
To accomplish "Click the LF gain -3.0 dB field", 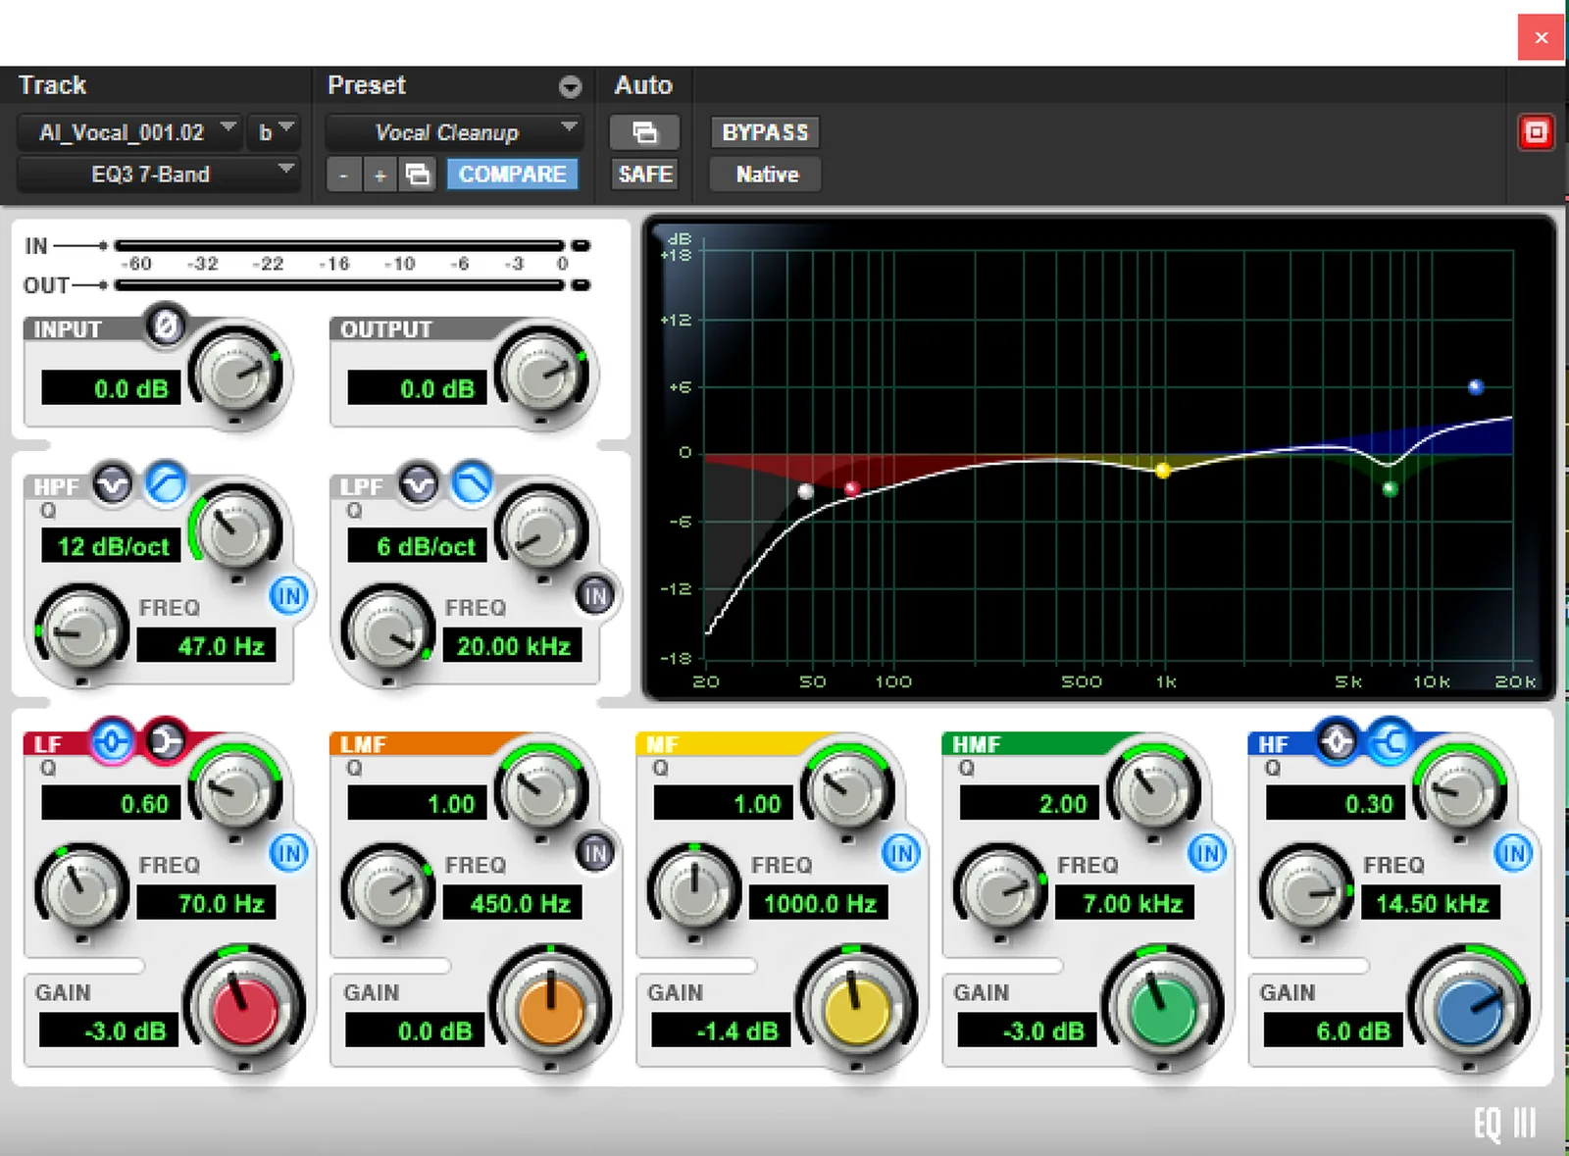I will pyautogui.click(x=109, y=1030).
